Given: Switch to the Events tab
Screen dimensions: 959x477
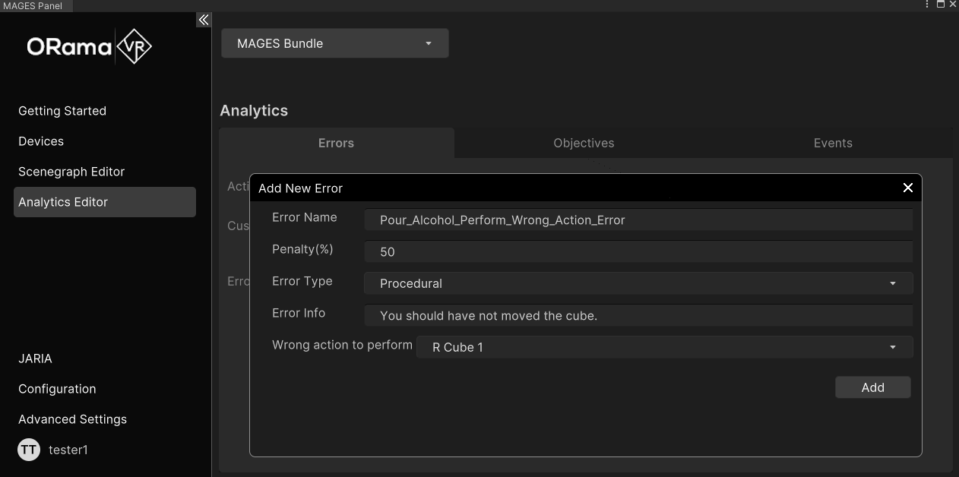Looking at the screenshot, I should [x=833, y=143].
